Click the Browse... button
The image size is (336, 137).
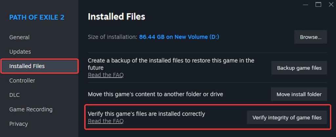tap(310, 37)
